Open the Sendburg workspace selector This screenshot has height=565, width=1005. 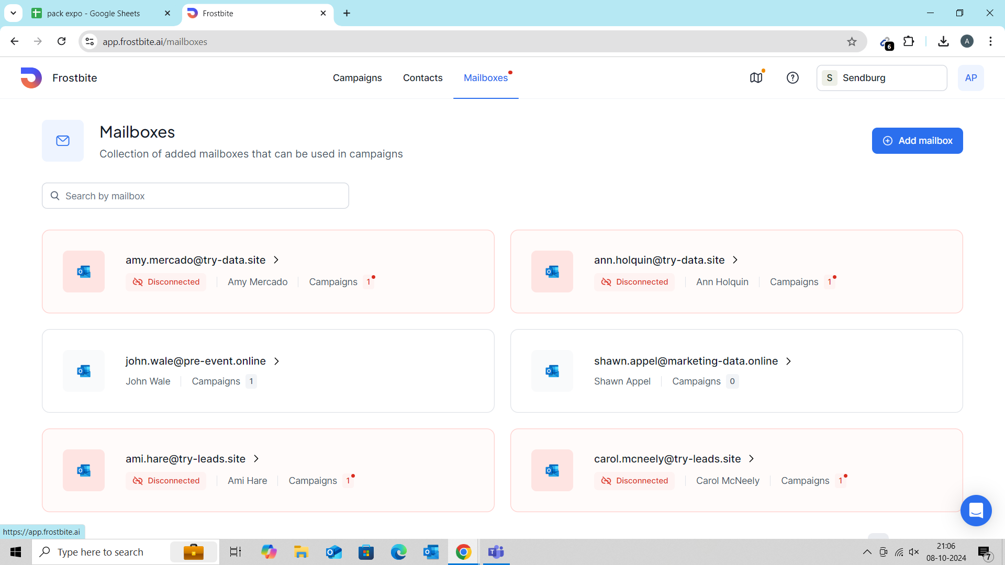point(881,78)
